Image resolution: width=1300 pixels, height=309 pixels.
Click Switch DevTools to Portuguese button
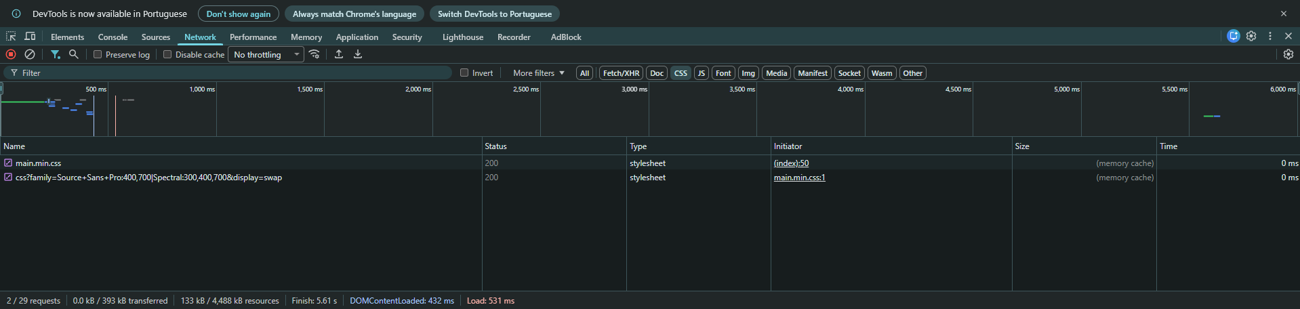click(495, 14)
